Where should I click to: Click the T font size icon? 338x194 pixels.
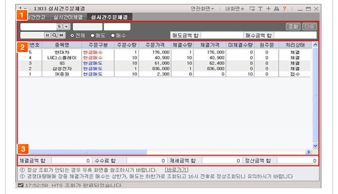(x=260, y=9)
